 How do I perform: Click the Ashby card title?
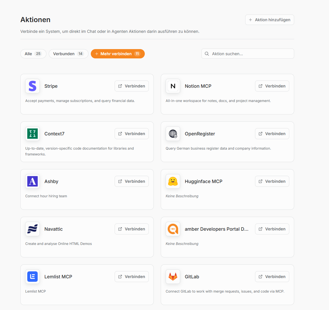tap(51, 181)
